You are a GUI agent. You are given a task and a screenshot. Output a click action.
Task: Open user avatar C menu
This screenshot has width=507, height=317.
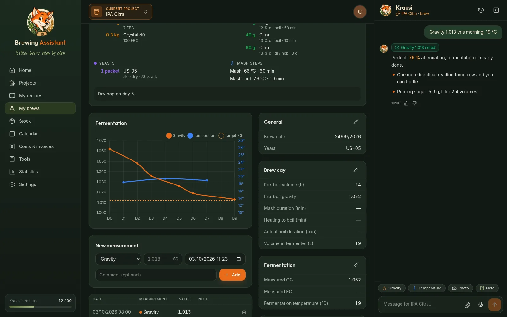(360, 12)
